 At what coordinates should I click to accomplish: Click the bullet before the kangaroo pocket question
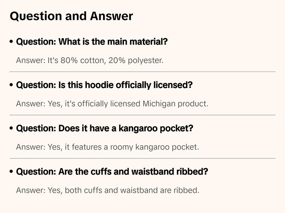coord(12,129)
